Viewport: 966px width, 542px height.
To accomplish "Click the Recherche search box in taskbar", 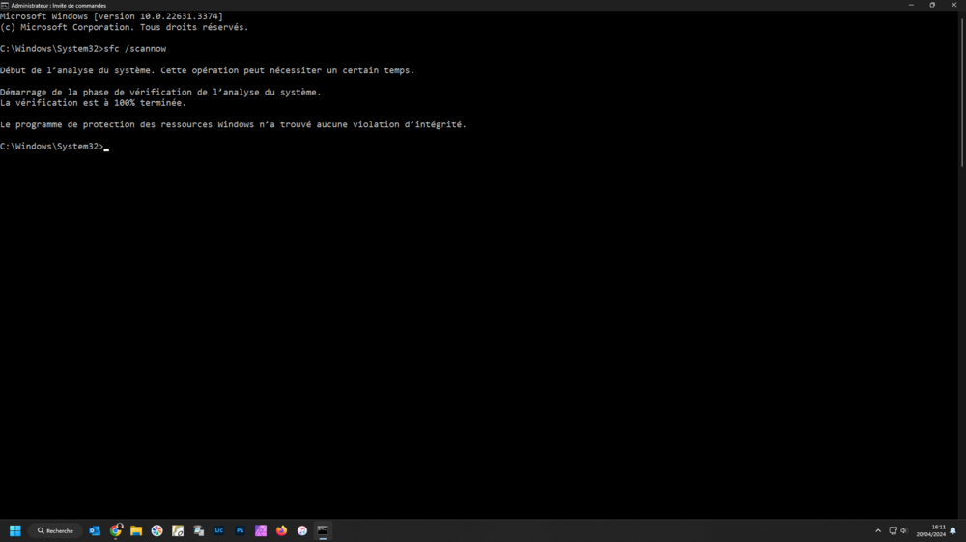I will tap(56, 530).
